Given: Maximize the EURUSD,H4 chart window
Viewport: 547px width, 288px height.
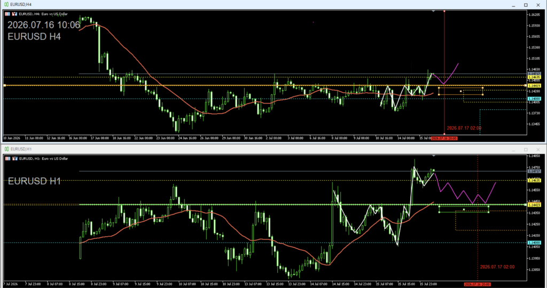Looking at the screenshot, I should point(526,5).
